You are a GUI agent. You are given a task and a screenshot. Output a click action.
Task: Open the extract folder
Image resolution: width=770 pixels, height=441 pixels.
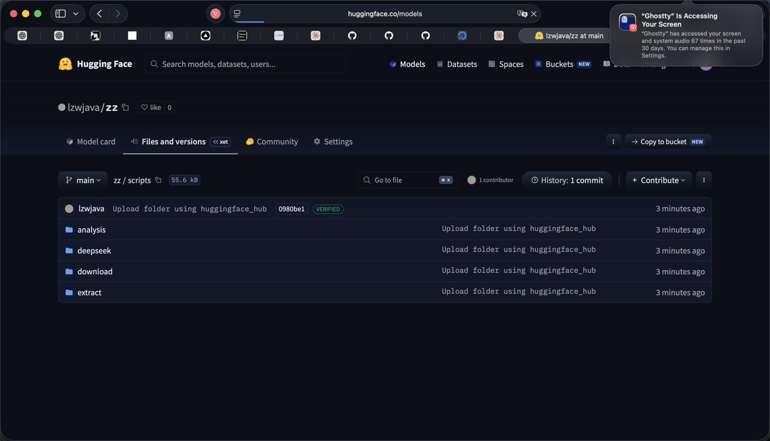(x=90, y=292)
